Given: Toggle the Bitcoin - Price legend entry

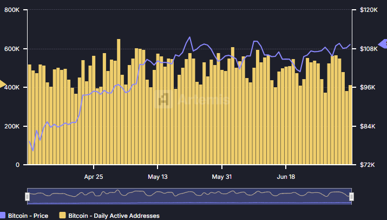Looking at the screenshot, I should pos(24,216).
